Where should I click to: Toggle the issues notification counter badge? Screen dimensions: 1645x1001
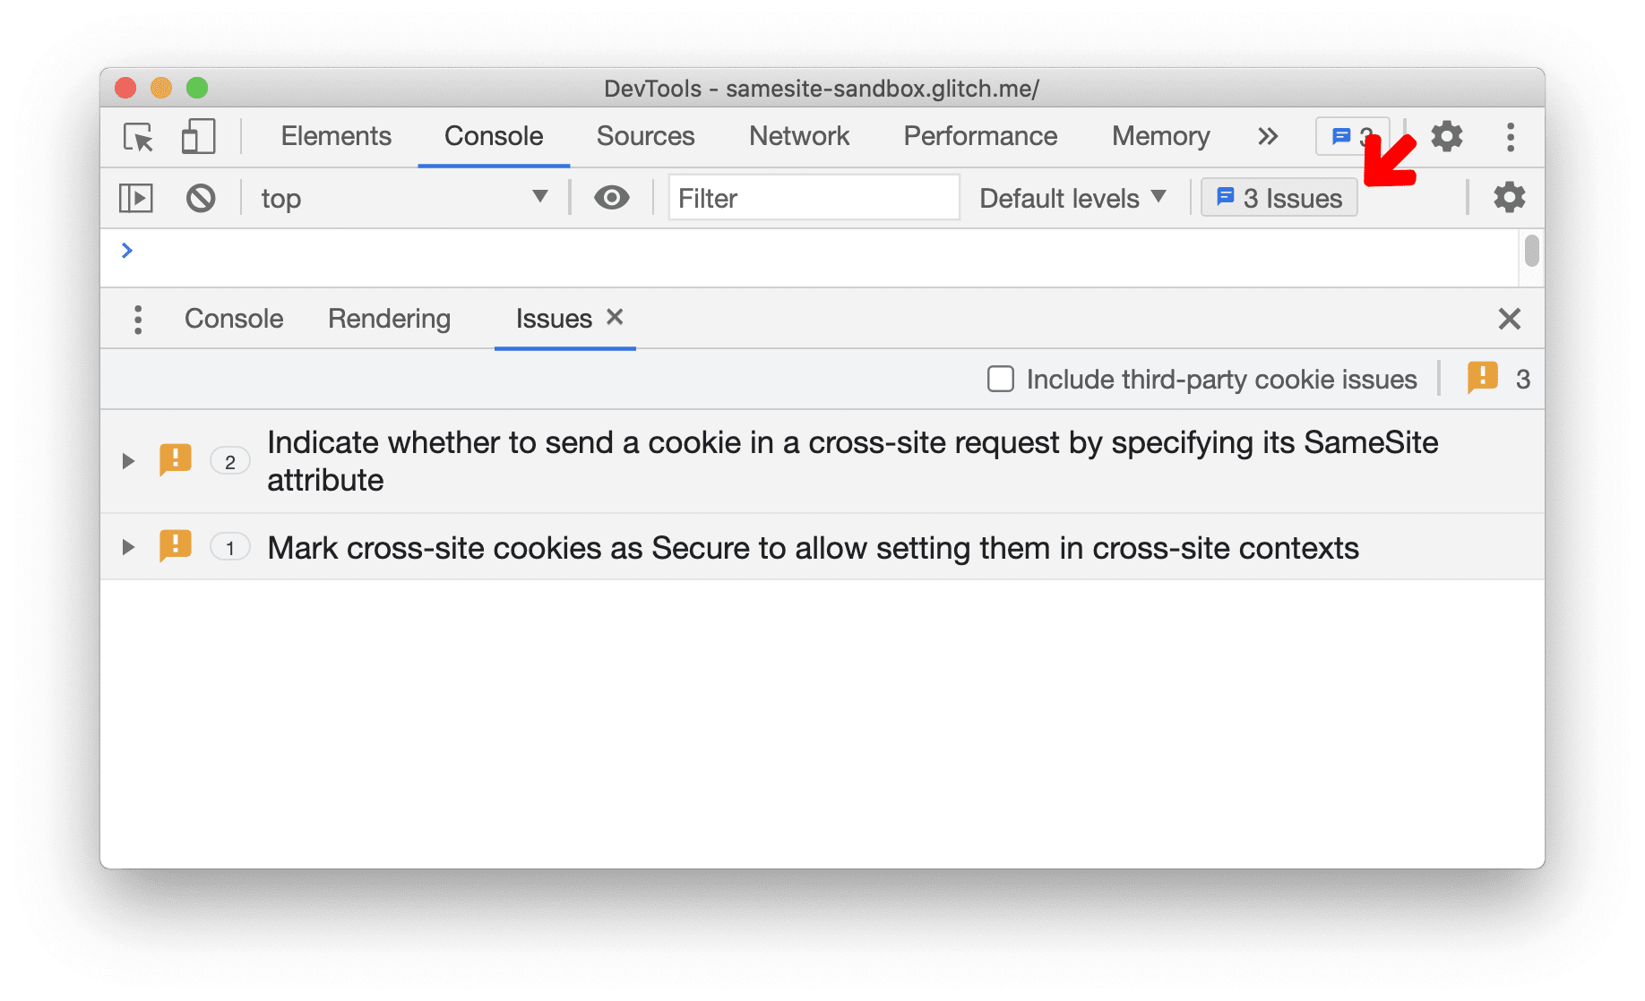[x=1352, y=137]
